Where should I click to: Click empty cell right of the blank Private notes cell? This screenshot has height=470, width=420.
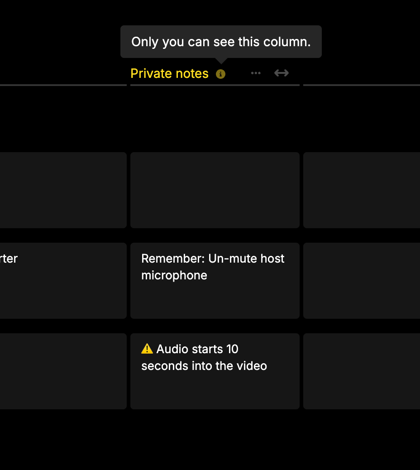point(362,190)
